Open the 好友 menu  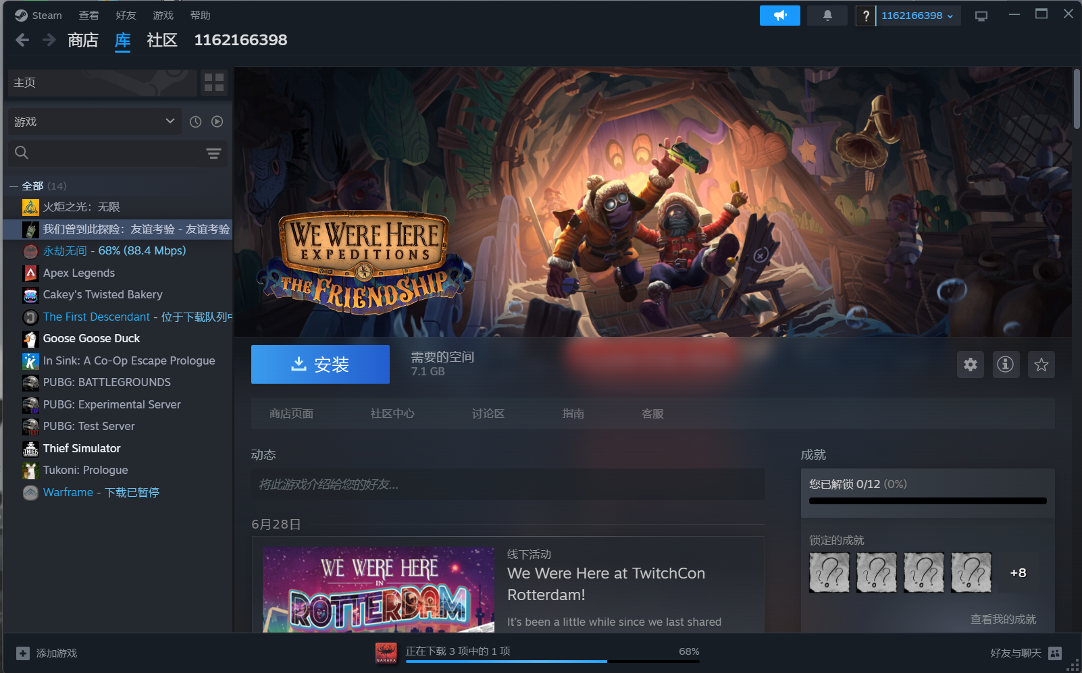126,15
